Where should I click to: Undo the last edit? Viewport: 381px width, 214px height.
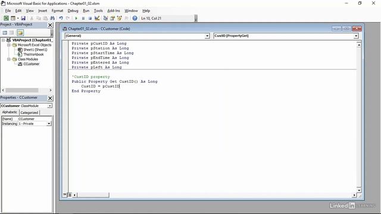[61, 18]
